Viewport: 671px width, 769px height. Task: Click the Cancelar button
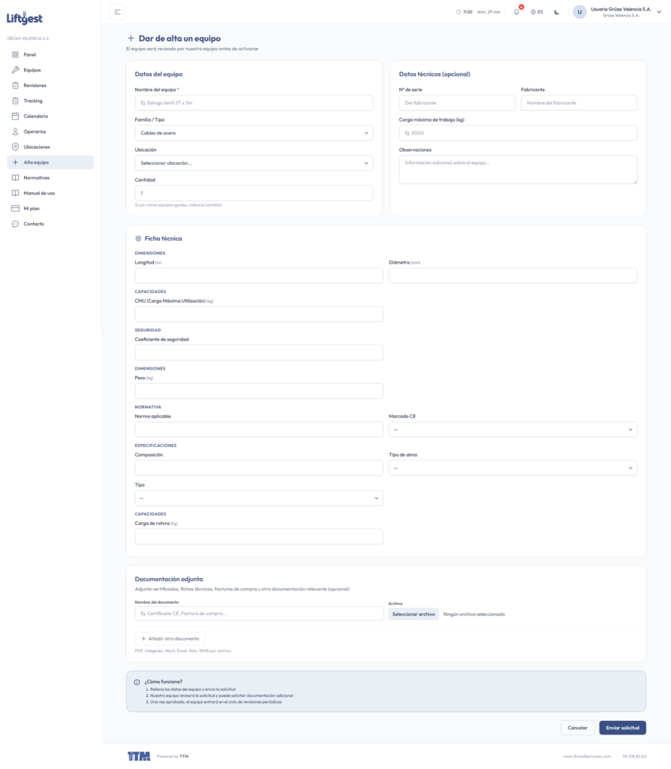coord(577,728)
